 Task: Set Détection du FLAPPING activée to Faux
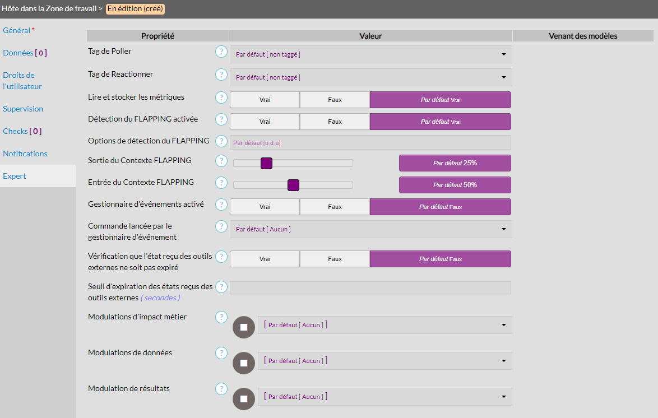[x=335, y=122]
